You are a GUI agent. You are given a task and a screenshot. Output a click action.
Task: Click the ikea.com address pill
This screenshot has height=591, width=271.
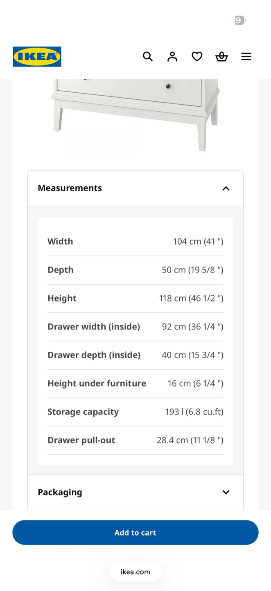(135, 572)
